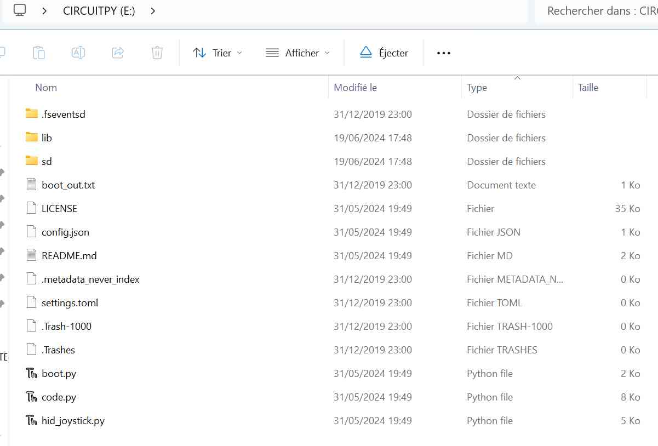Viewport: 658px width, 446px height.
Task: Click the LICENSE file icon
Action: click(32, 208)
